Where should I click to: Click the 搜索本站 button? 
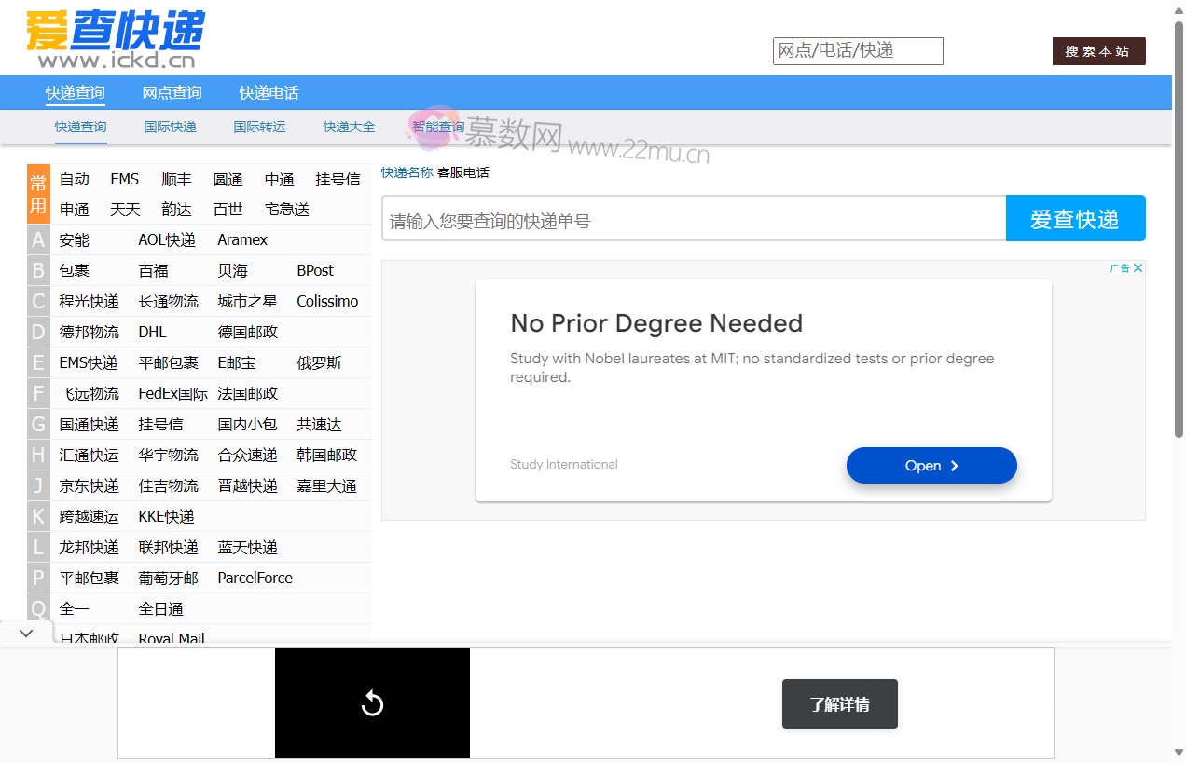tap(1098, 51)
